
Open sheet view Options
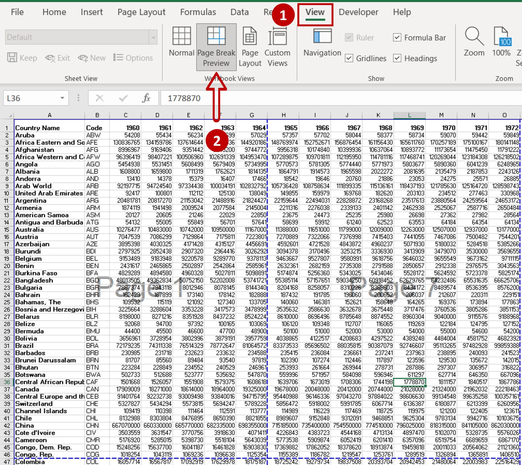pos(134,58)
